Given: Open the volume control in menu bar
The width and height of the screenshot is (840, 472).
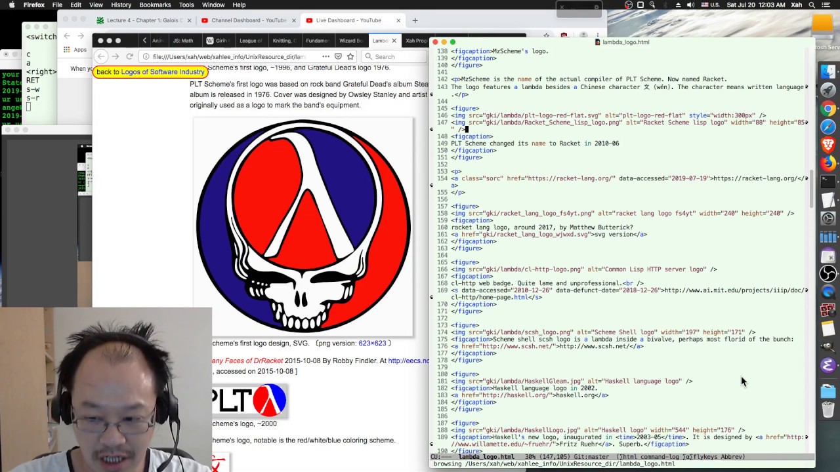Looking at the screenshot, I should coord(690,5).
